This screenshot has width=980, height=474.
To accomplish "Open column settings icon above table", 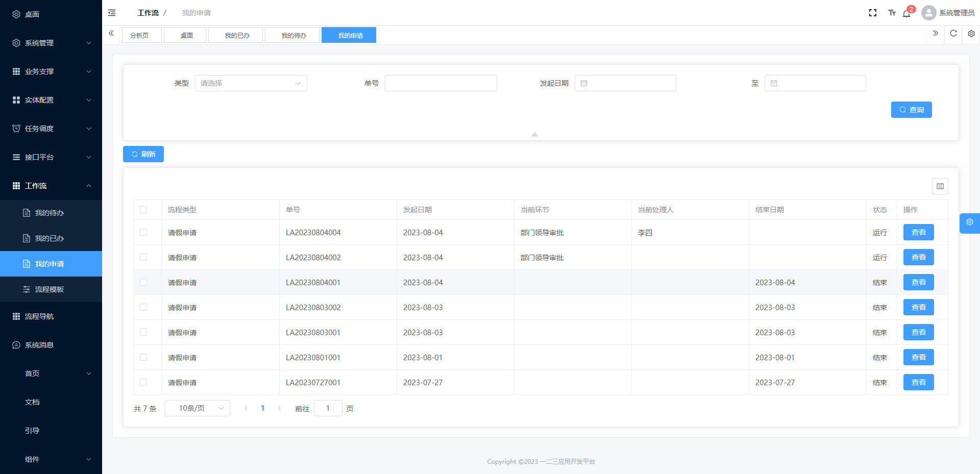I will (x=940, y=186).
